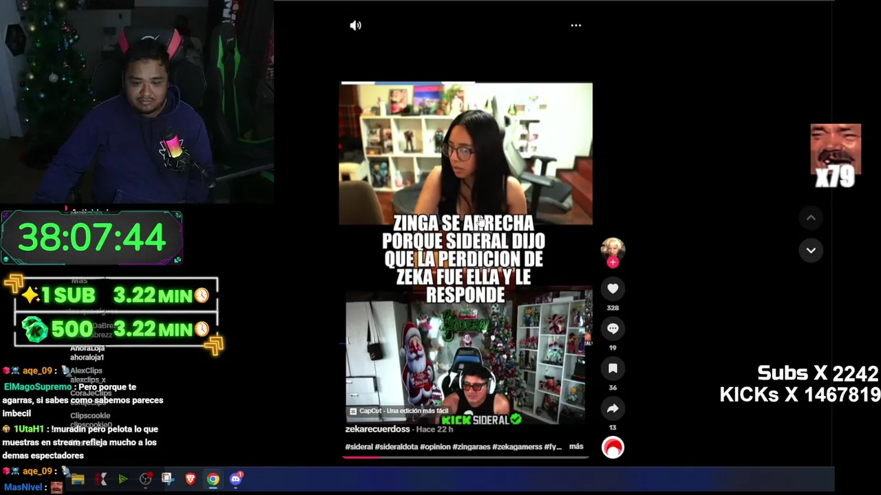
Task: Click the CapCut 'Una edición más fácil' label
Action: pyautogui.click(x=399, y=411)
